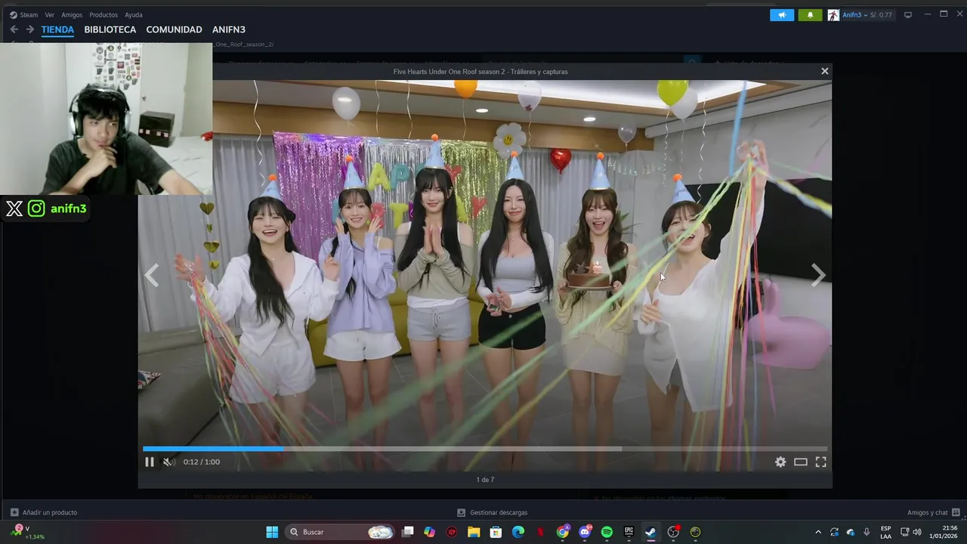Go to previous media with left arrow
The width and height of the screenshot is (967, 544).
[x=152, y=275]
